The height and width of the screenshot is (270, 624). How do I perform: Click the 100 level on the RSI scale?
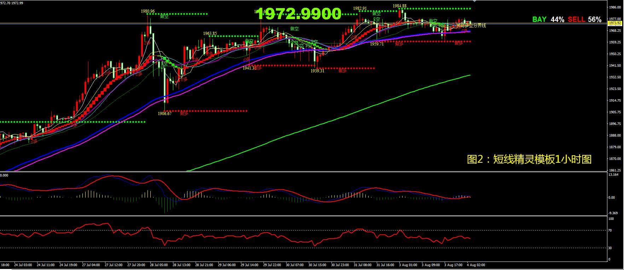point(611,218)
